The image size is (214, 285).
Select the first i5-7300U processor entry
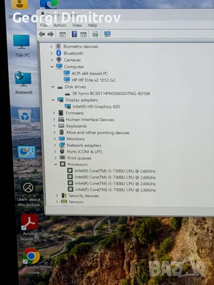tap(115, 171)
